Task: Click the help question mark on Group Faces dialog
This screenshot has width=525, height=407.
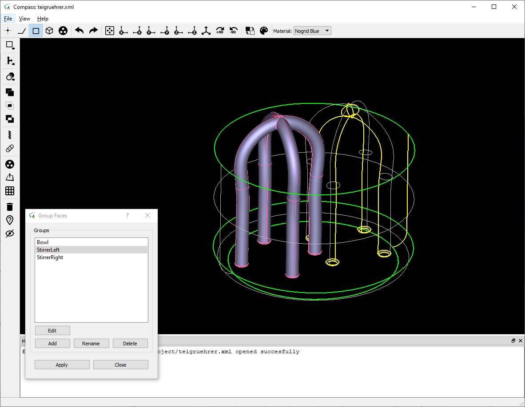Action: click(127, 216)
